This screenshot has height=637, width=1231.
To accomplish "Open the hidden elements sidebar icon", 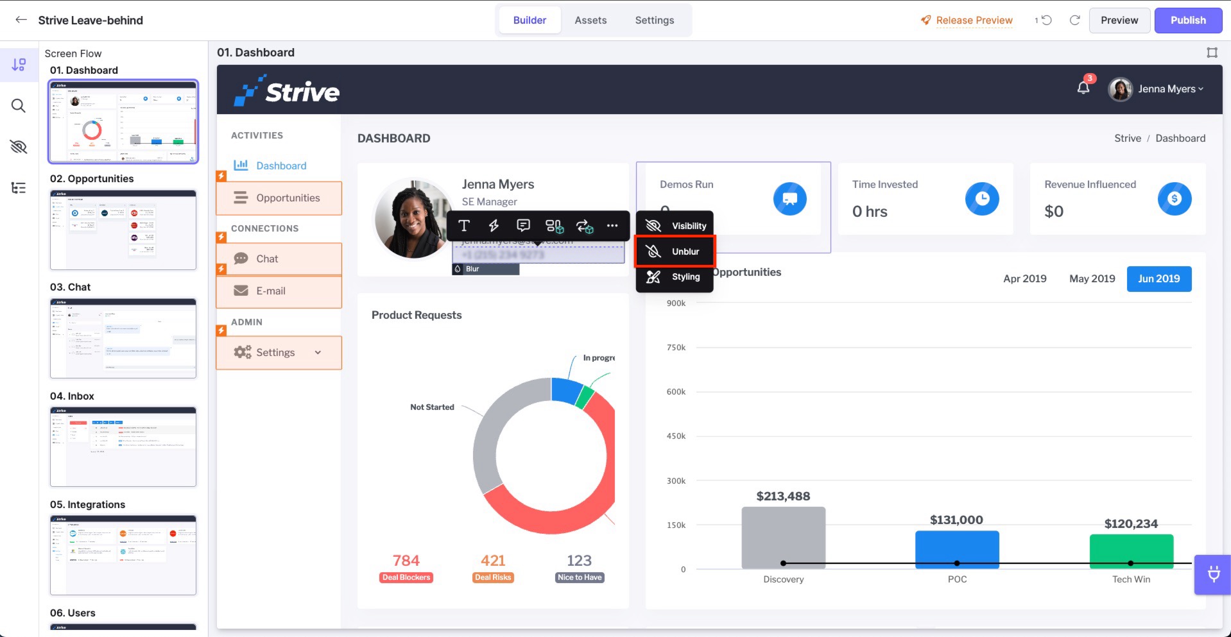I will tap(19, 147).
